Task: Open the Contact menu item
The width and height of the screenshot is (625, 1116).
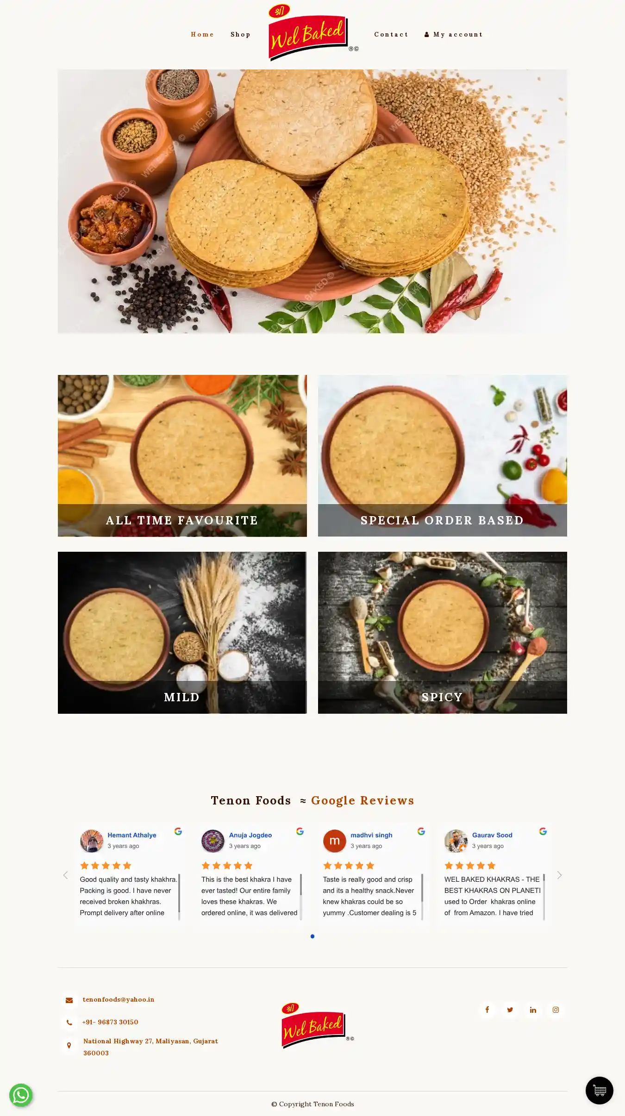Action: tap(391, 35)
